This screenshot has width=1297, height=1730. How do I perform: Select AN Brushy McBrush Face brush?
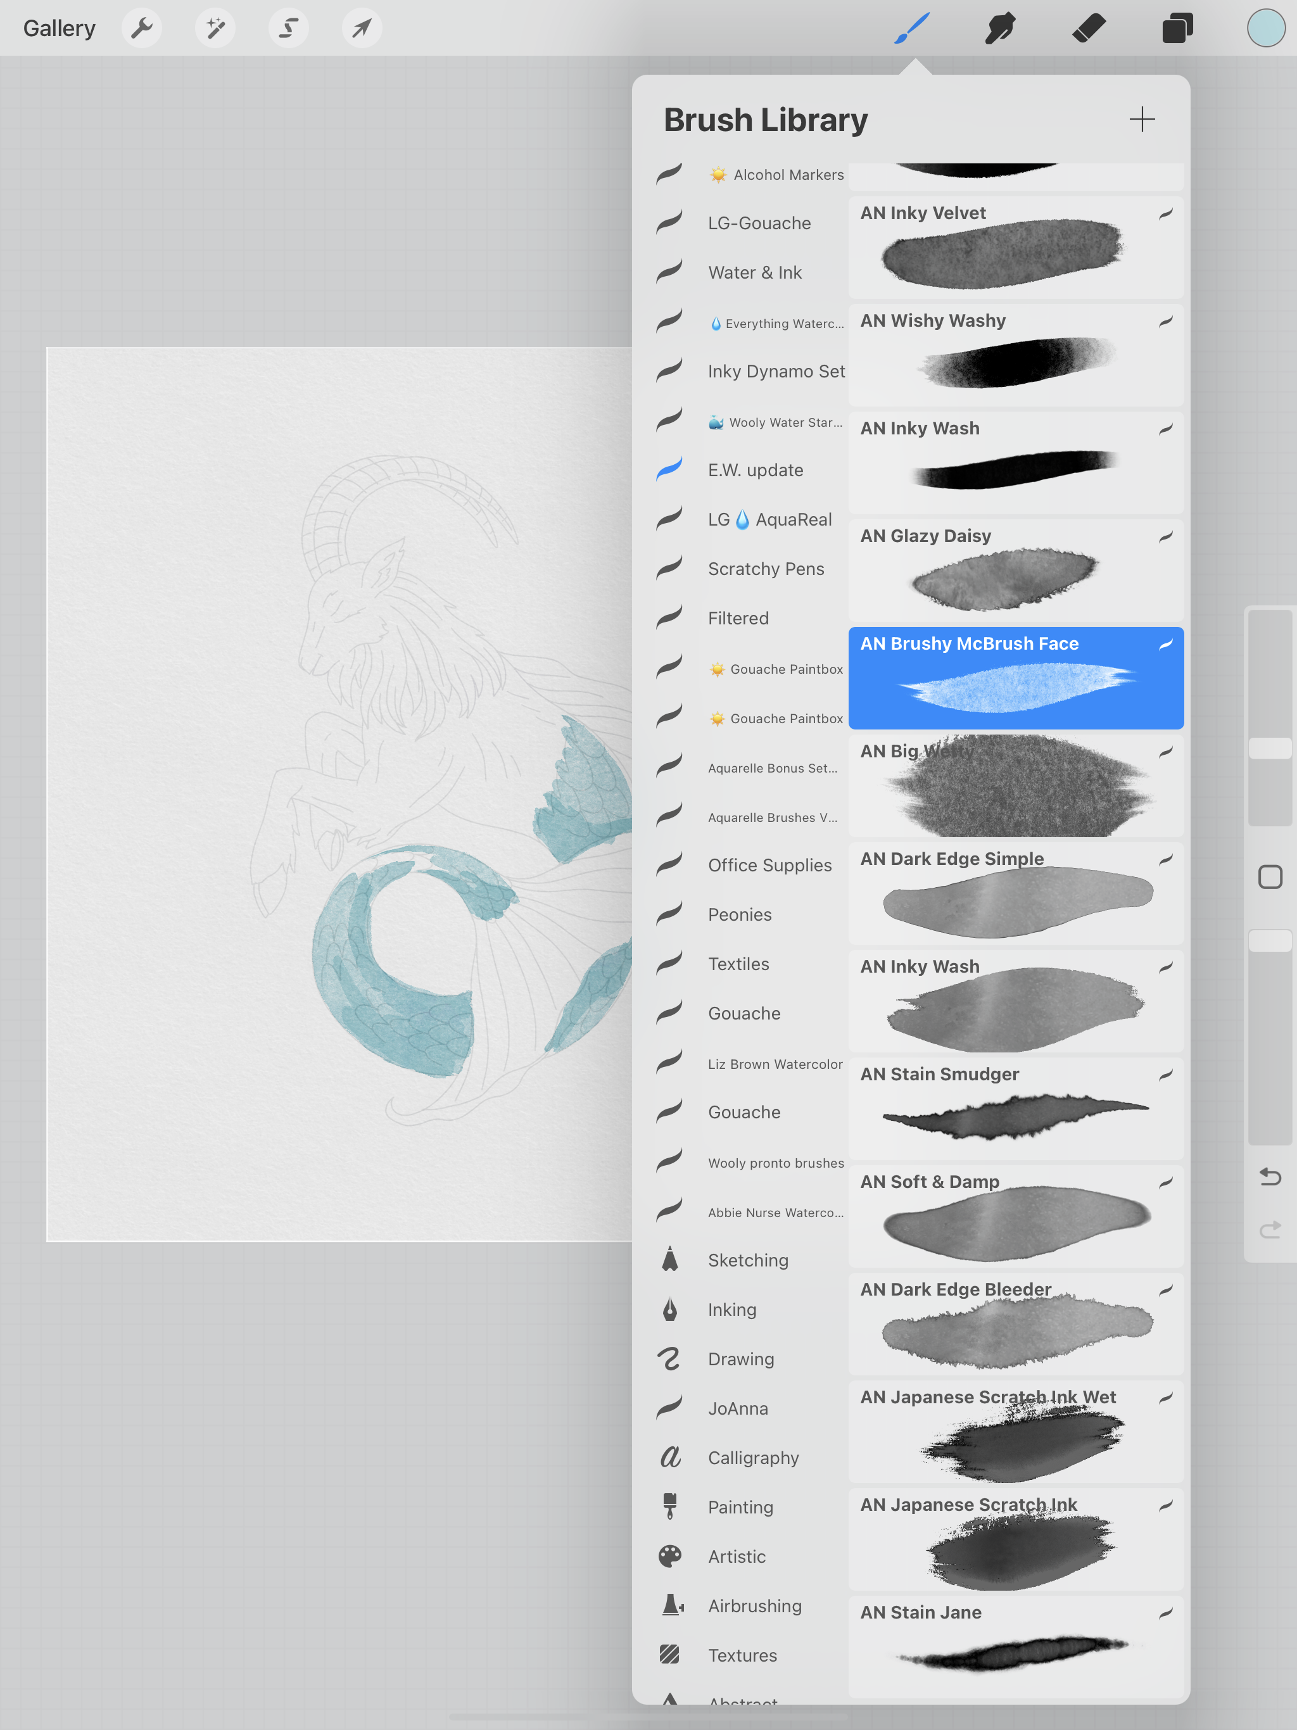pyautogui.click(x=1014, y=676)
